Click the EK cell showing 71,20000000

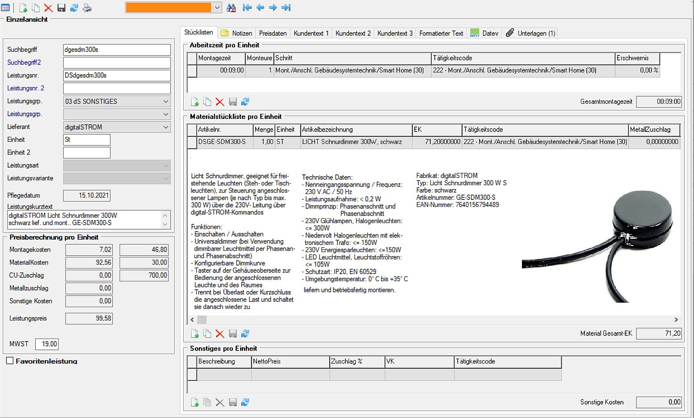(437, 142)
